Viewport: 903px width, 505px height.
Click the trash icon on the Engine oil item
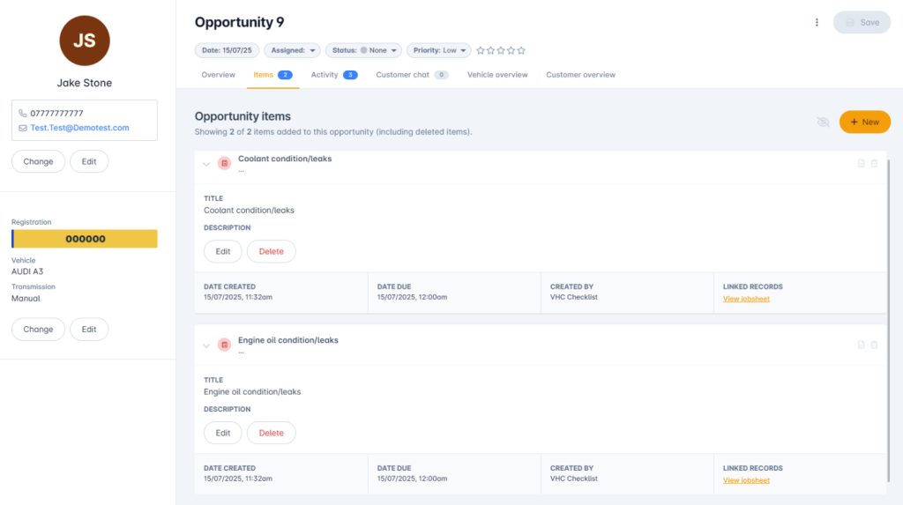pyautogui.click(x=874, y=345)
